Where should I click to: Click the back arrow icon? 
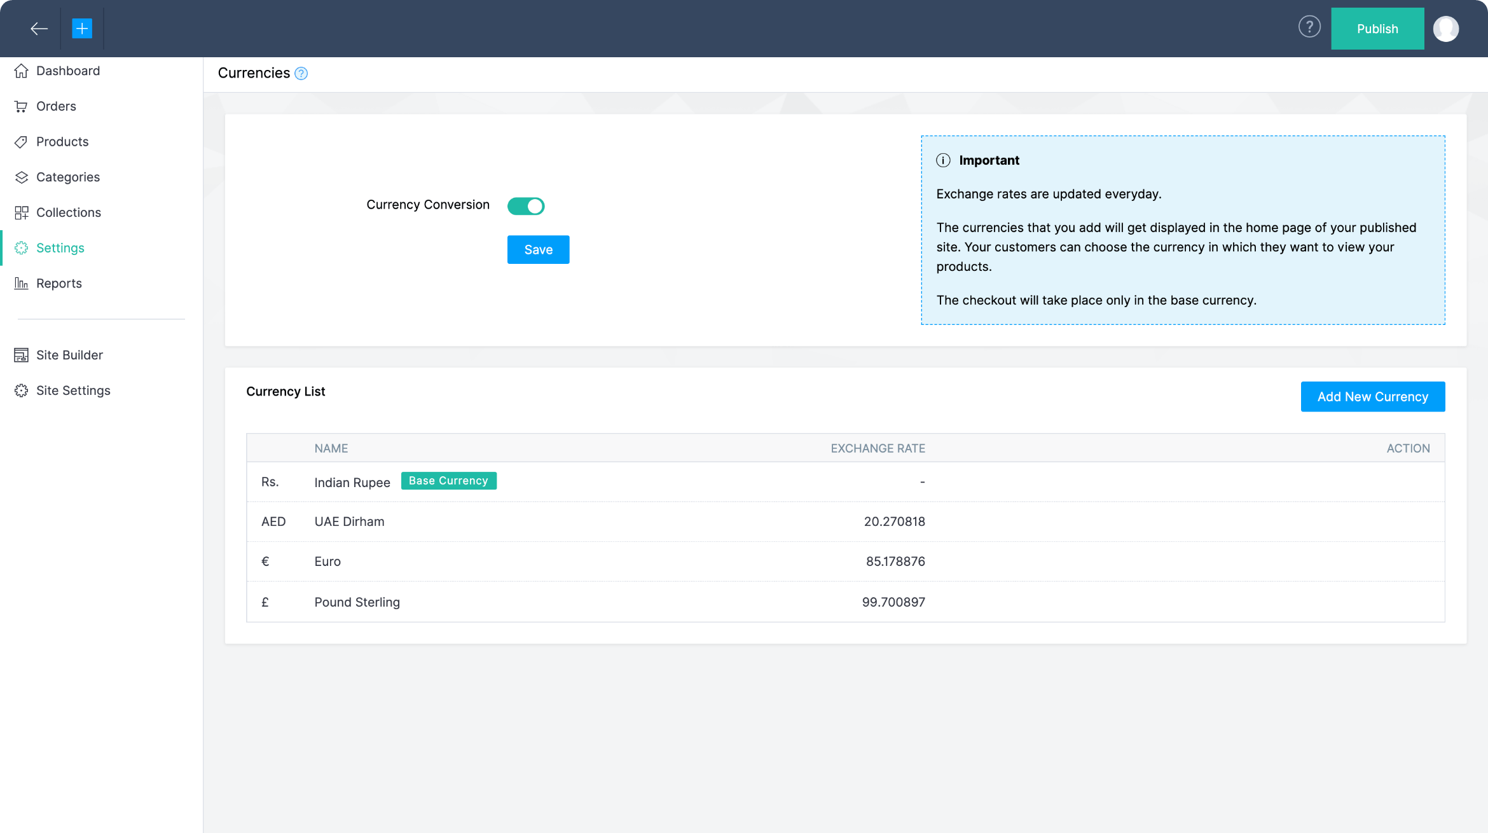click(39, 29)
